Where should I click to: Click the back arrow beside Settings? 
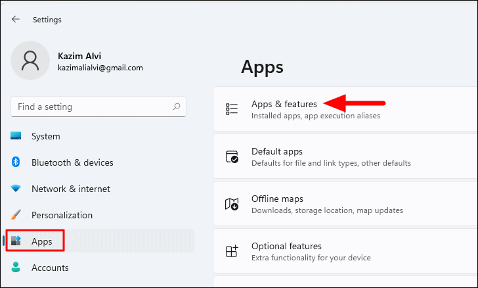point(16,19)
